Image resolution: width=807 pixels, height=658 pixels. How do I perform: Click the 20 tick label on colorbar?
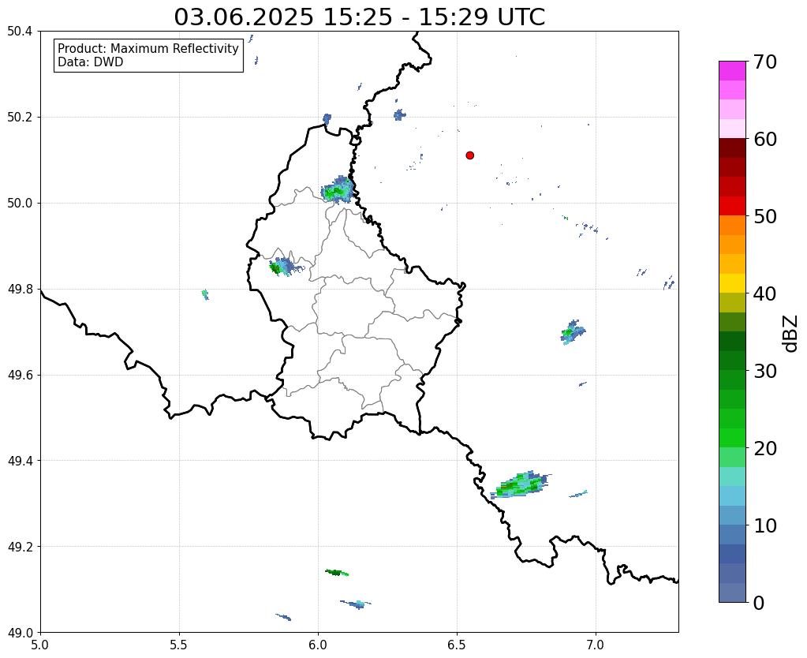coord(765,448)
